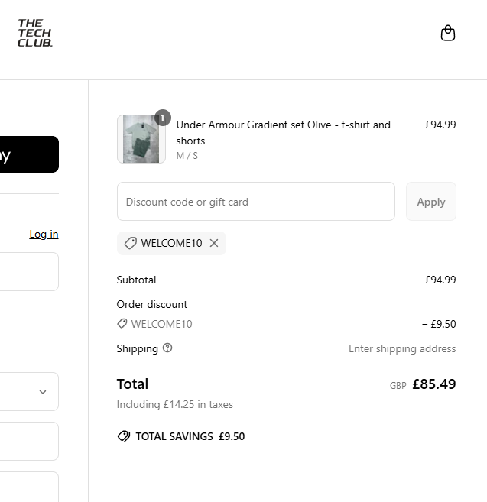The image size is (487, 502).
Task: Follow the Log in link
Action: coord(44,234)
